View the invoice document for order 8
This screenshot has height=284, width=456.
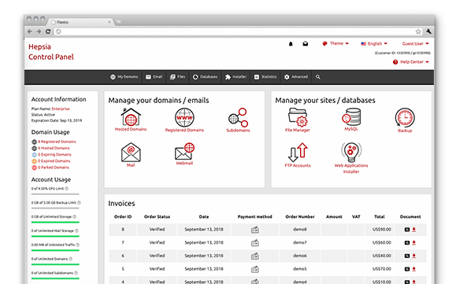(407, 230)
